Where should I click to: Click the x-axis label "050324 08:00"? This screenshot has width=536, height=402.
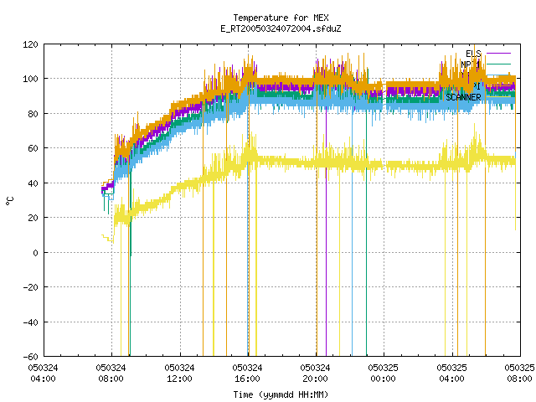point(111,374)
